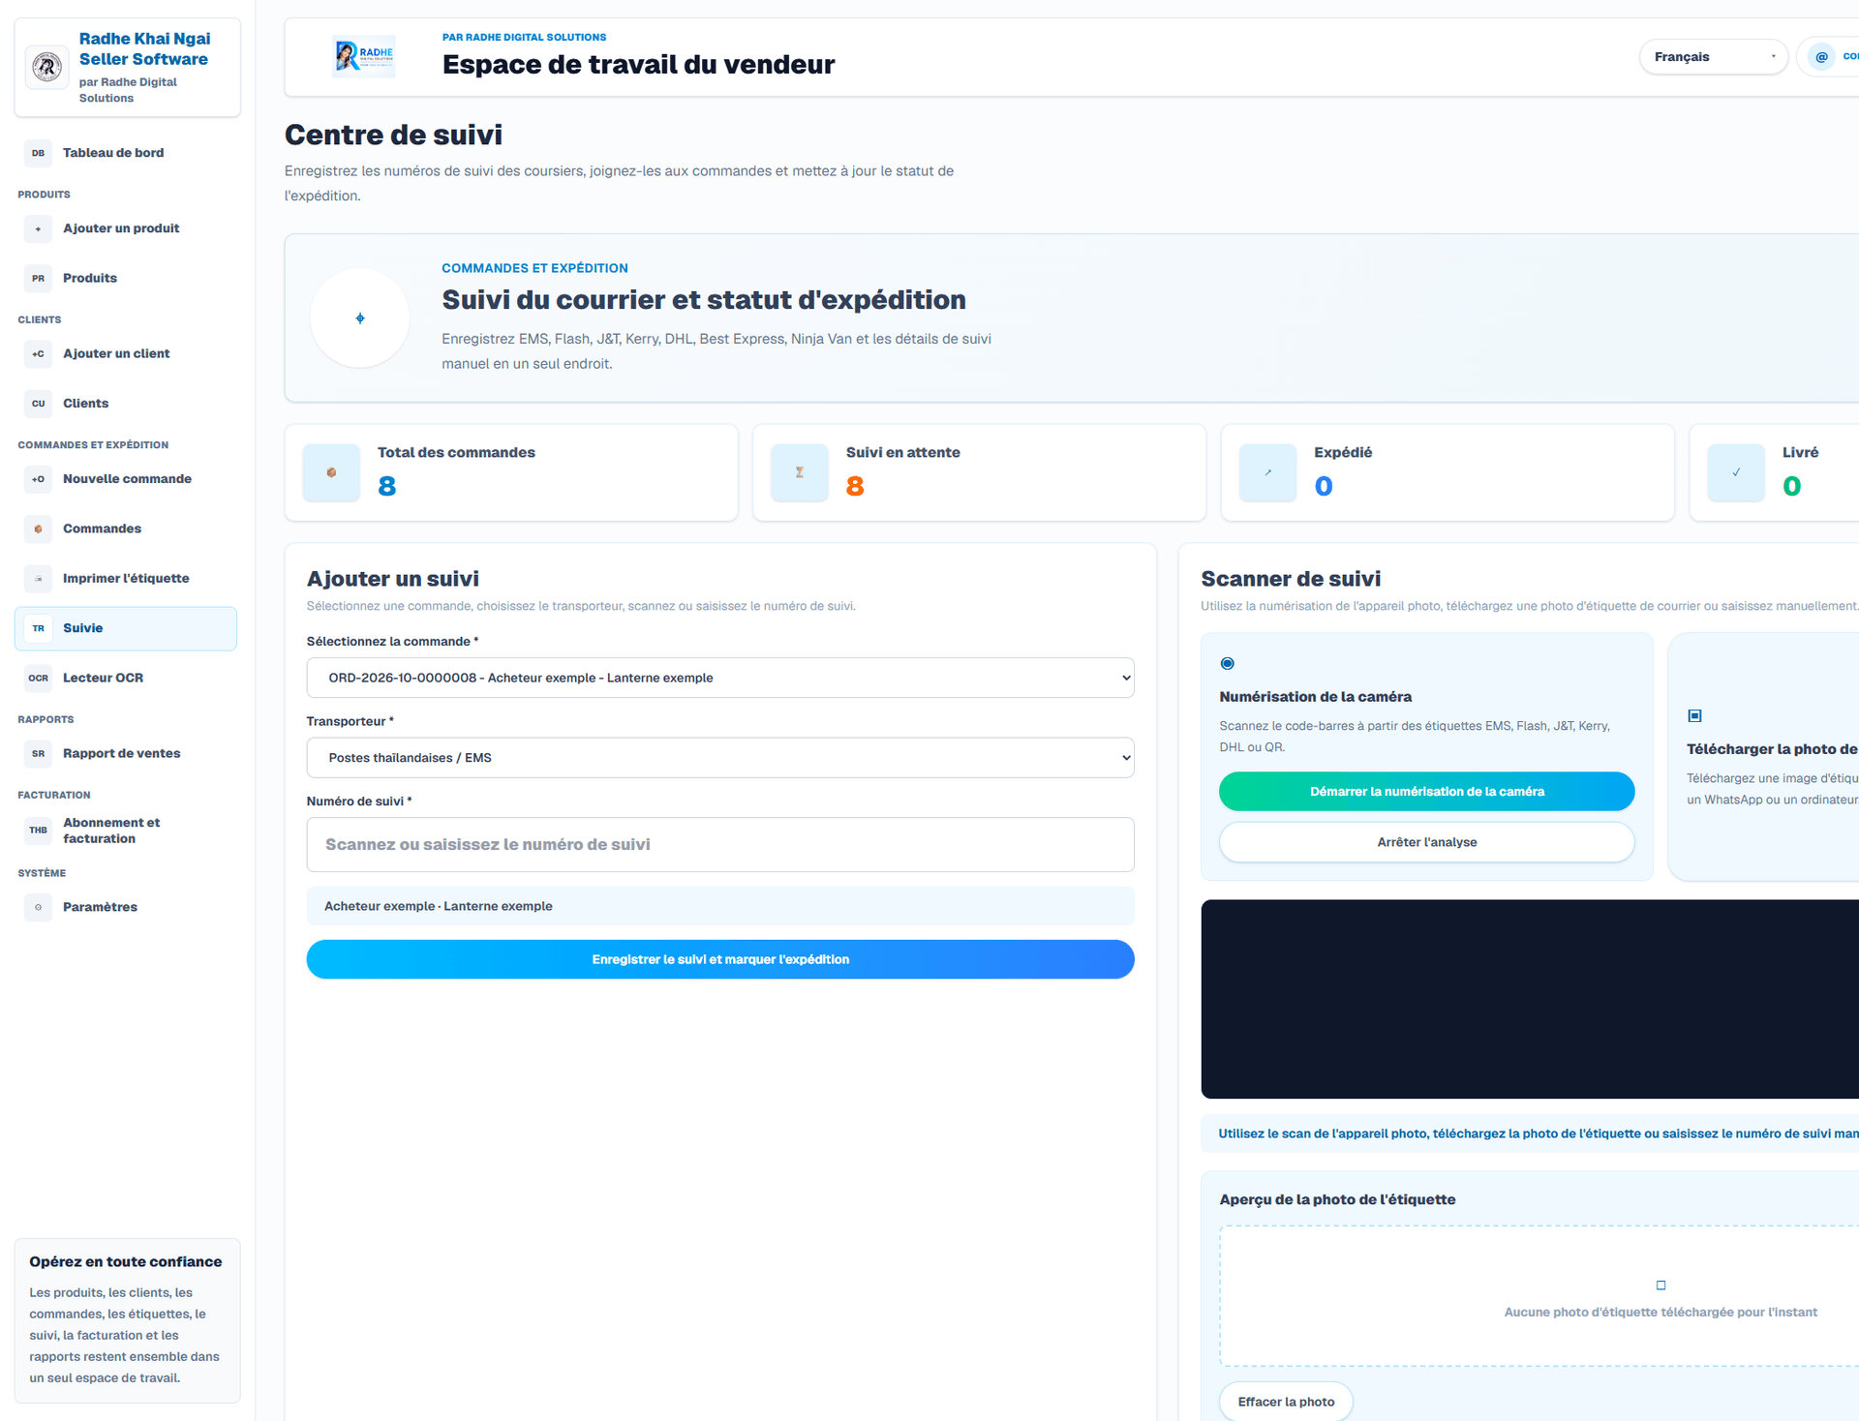Click the +C icon for Ajouter un client
1859x1421 pixels.
[x=38, y=354]
